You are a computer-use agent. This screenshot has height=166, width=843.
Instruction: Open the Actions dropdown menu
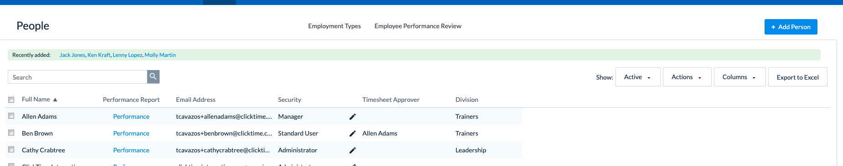click(x=687, y=77)
